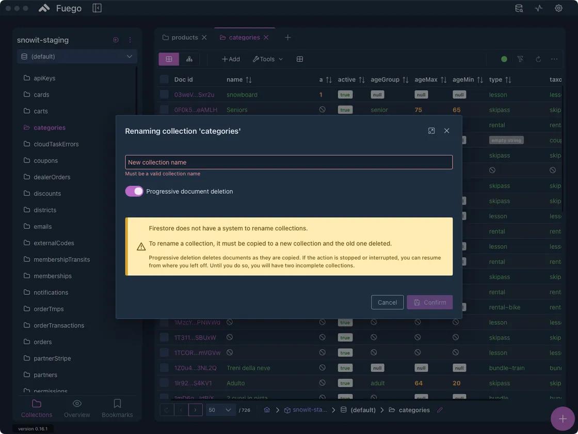The width and height of the screenshot is (578, 434).
Task: Click into New collection name field
Action: (288, 162)
